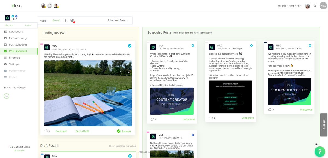Image resolution: width=328 pixels, height=158 pixels.
Task: Open Rhianna Ford's profile avatar
Action: pyautogui.click(x=307, y=6)
